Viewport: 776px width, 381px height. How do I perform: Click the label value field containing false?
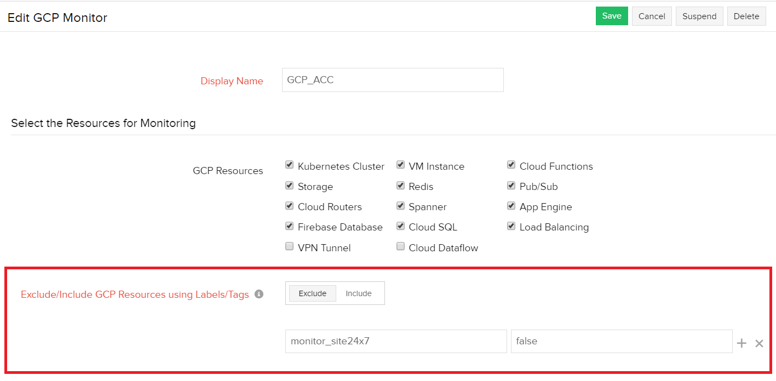click(621, 341)
